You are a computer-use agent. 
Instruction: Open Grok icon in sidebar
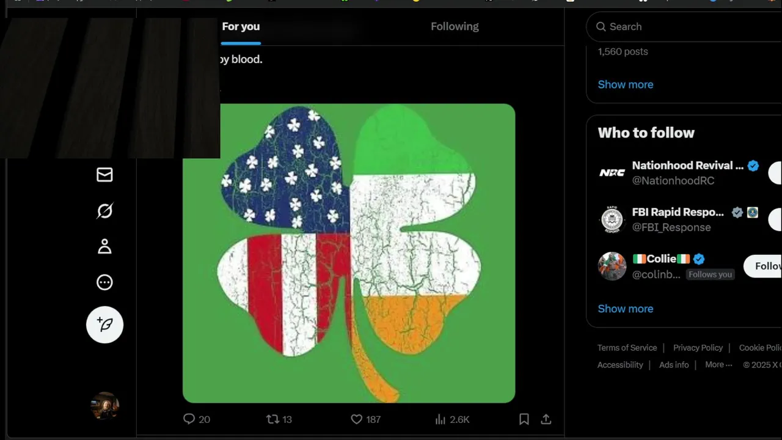tap(104, 211)
